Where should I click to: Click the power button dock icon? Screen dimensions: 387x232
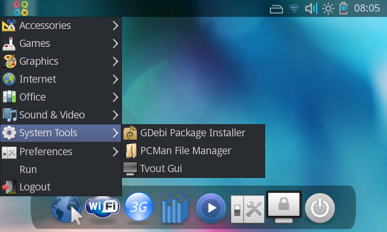[x=320, y=208]
